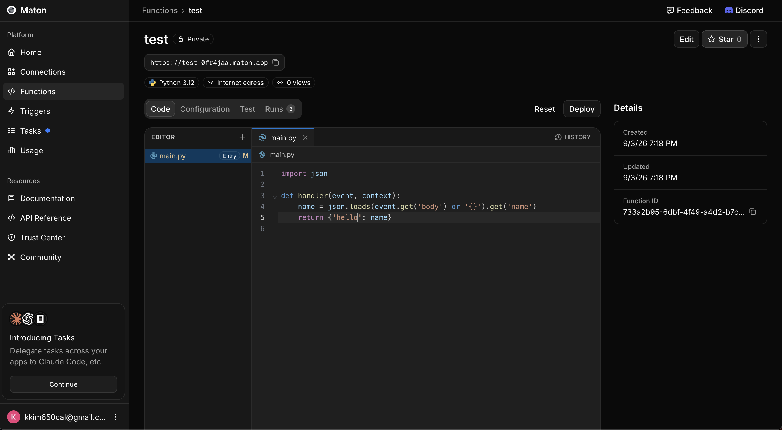Click the Entry badge on main.py
782x430 pixels.
pos(229,156)
